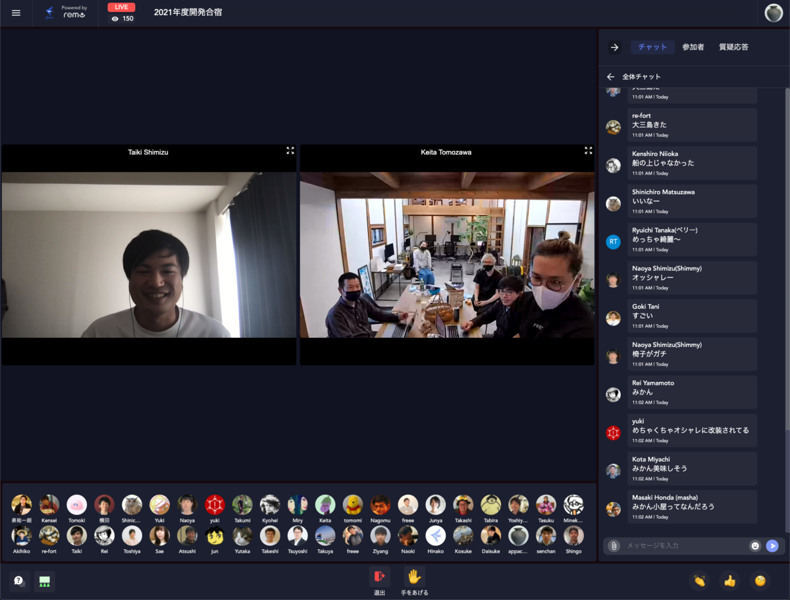This screenshot has width=790, height=600.
Task: Select participant appac... avatar
Action: 518,535
